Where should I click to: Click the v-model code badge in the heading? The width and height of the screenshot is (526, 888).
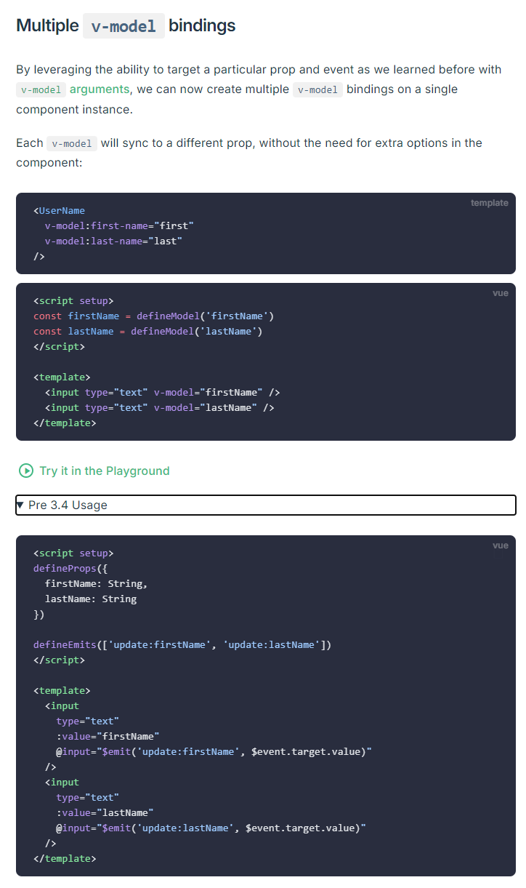coord(124,26)
